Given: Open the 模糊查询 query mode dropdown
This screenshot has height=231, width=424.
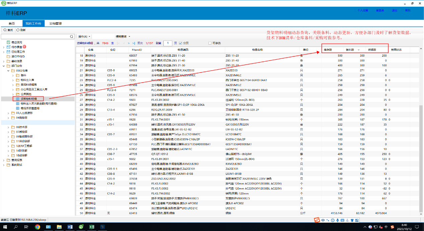Looking at the screenshot, I should pos(122,36).
